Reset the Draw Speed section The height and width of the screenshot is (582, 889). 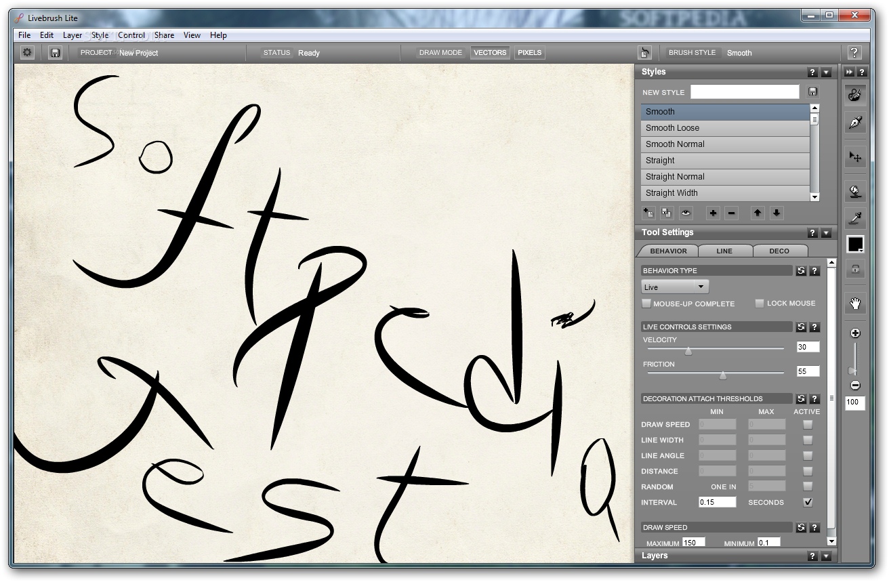pyautogui.click(x=801, y=527)
